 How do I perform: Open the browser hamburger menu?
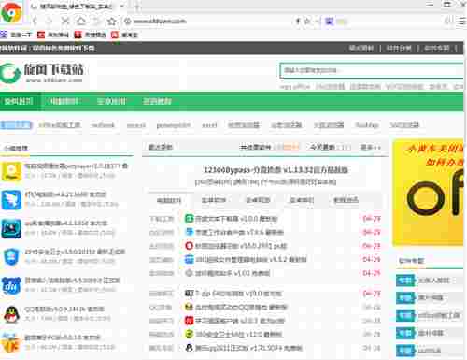tap(462, 22)
